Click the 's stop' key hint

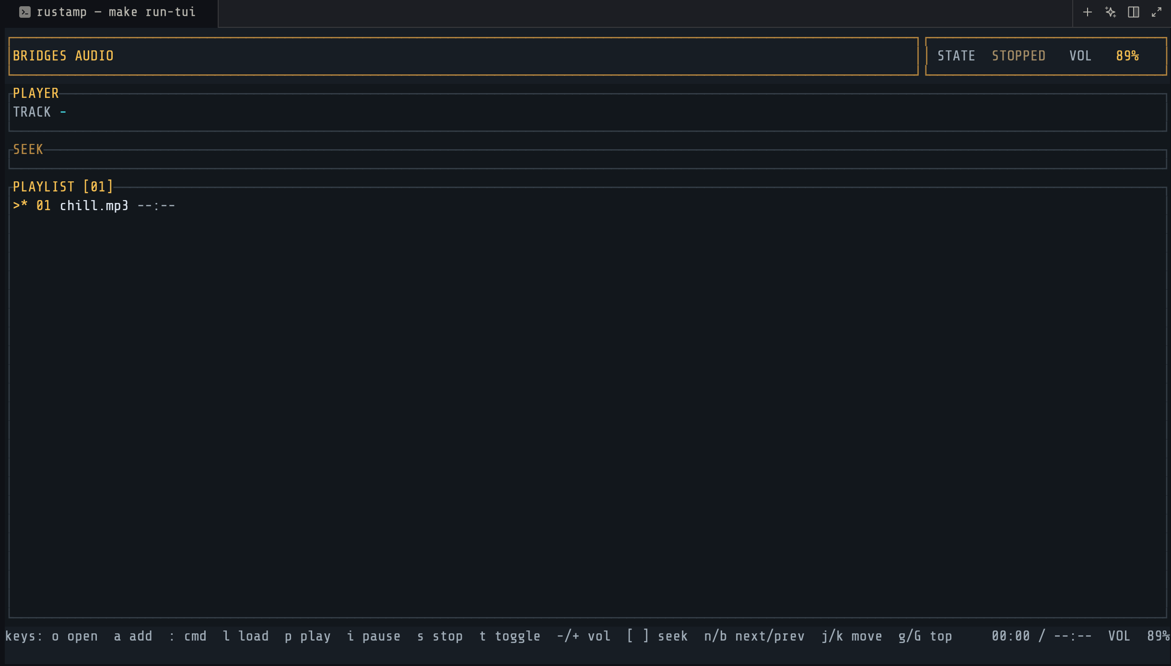click(x=440, y=636)
